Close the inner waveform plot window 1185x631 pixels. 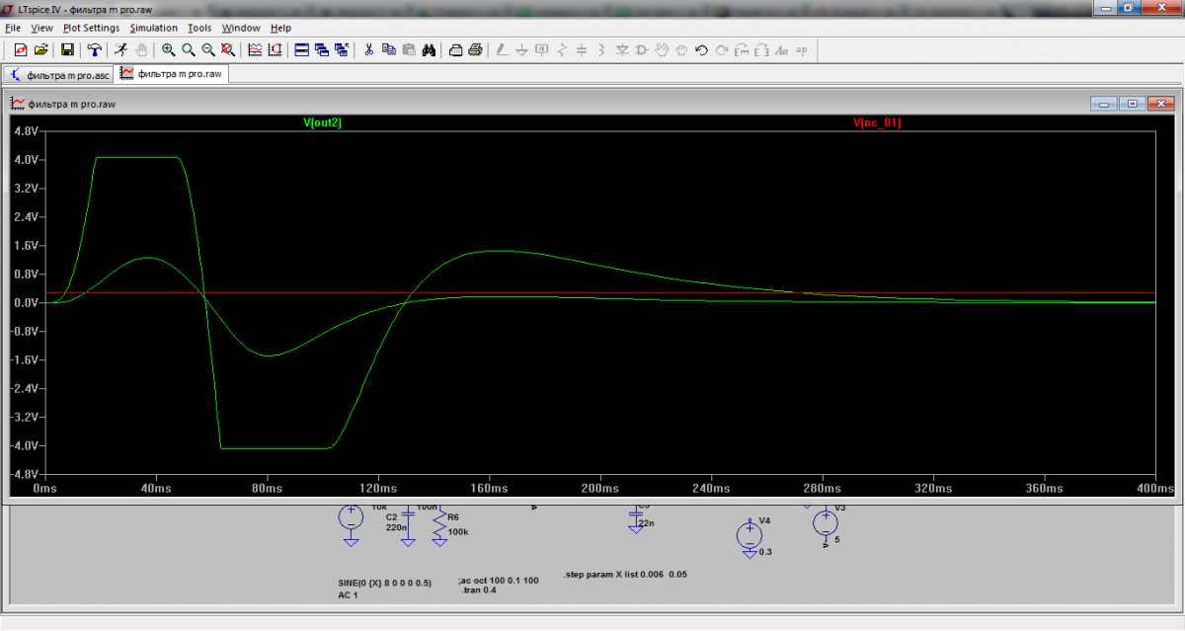point(1160,104)
